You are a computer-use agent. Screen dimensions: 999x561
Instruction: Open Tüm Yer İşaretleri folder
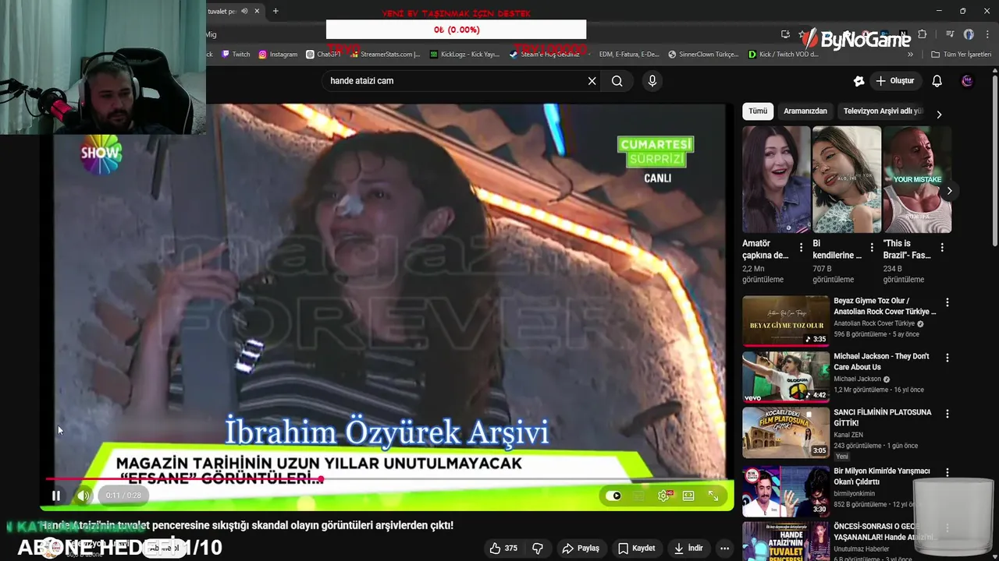click(x=962, y=55)
